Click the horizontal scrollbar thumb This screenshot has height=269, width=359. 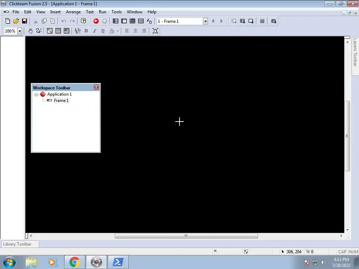click(186, 236)
